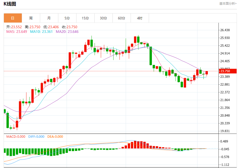Click the DIFF:0.000 label
Viewport: 240px width, 168px height.
click(36, 137)
